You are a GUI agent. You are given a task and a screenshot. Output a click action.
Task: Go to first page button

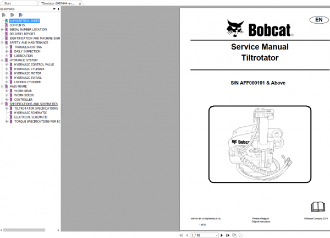pos(181,235)
